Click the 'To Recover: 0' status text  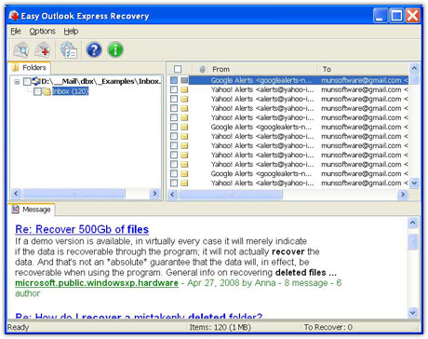coord(328,327)
